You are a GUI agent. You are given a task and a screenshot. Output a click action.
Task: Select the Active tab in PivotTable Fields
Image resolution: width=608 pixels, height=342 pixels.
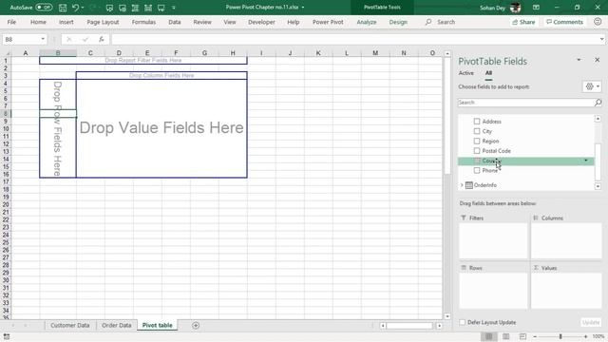pos(466,73)
